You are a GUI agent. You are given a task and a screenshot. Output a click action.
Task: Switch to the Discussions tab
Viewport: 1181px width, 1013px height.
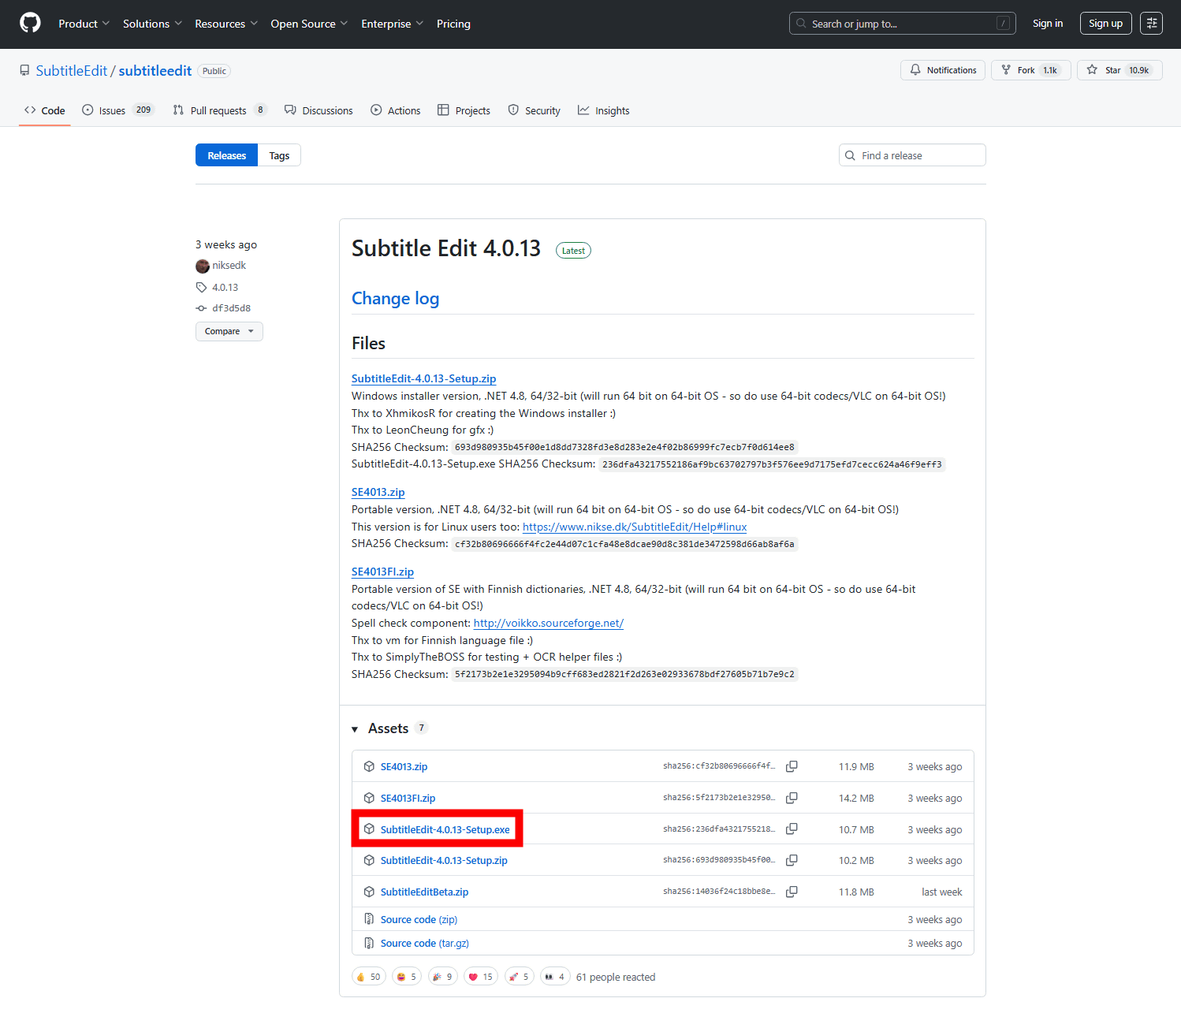tap(319, 110)
